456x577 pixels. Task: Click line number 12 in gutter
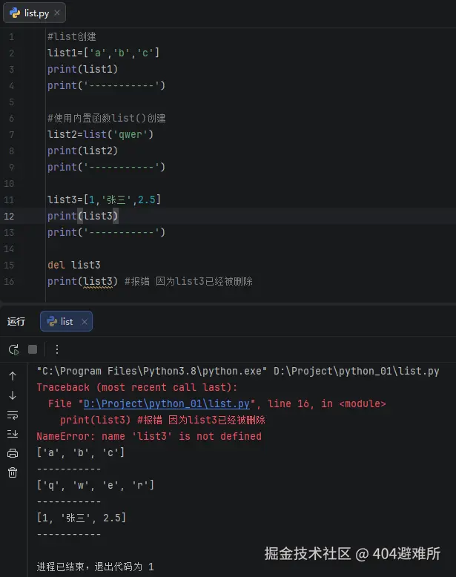[9, 216]
